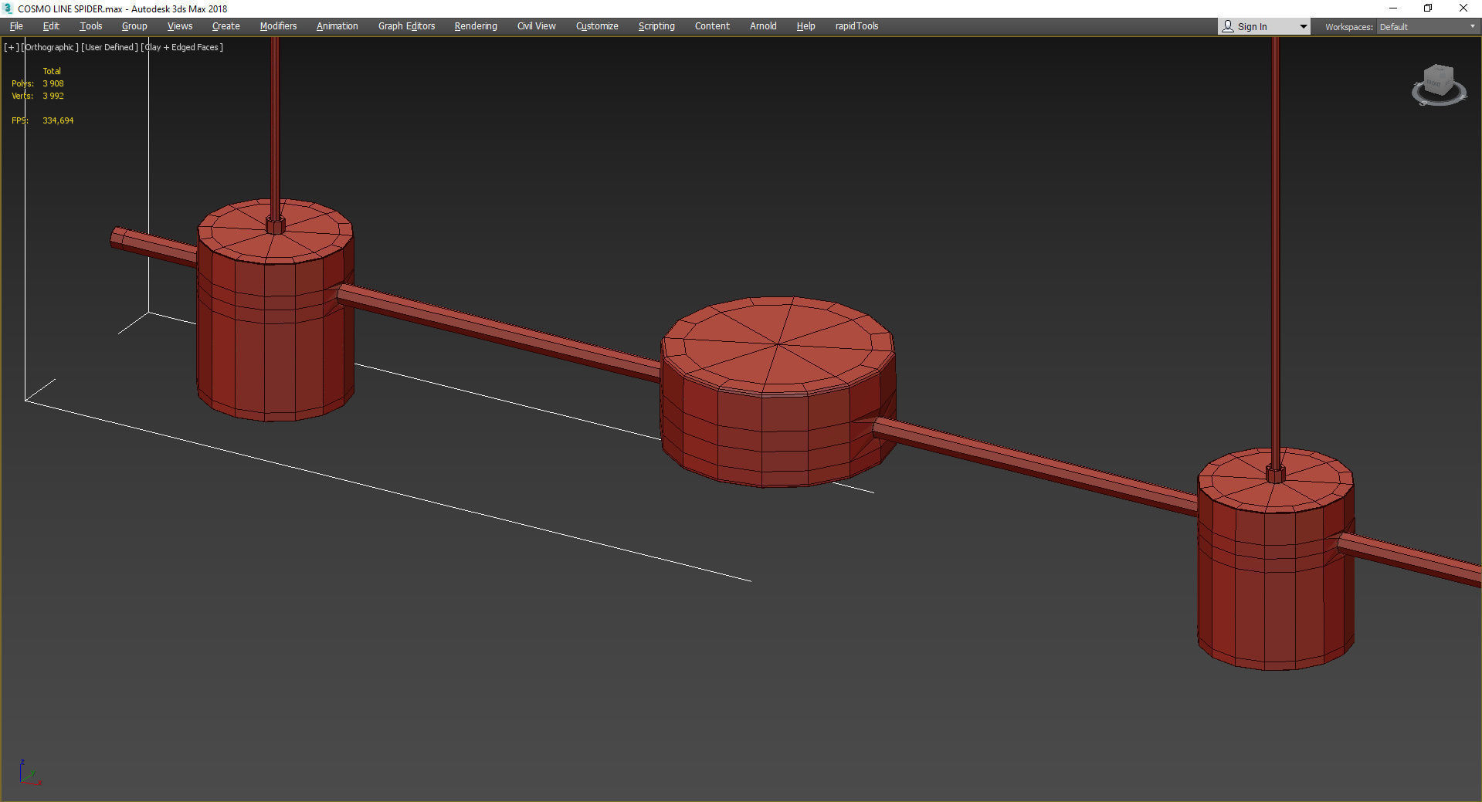This screenshot has height=802, width=1482.
Task: Expand the Sign In dropdown arrow
Action: tap(1303, 27)
